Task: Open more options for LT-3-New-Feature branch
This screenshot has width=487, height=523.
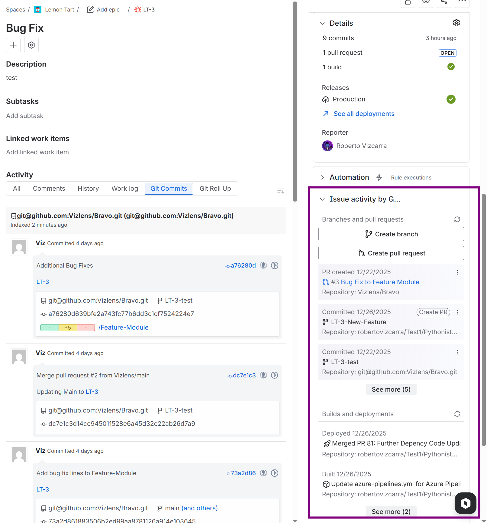Action: pos(457,312)
